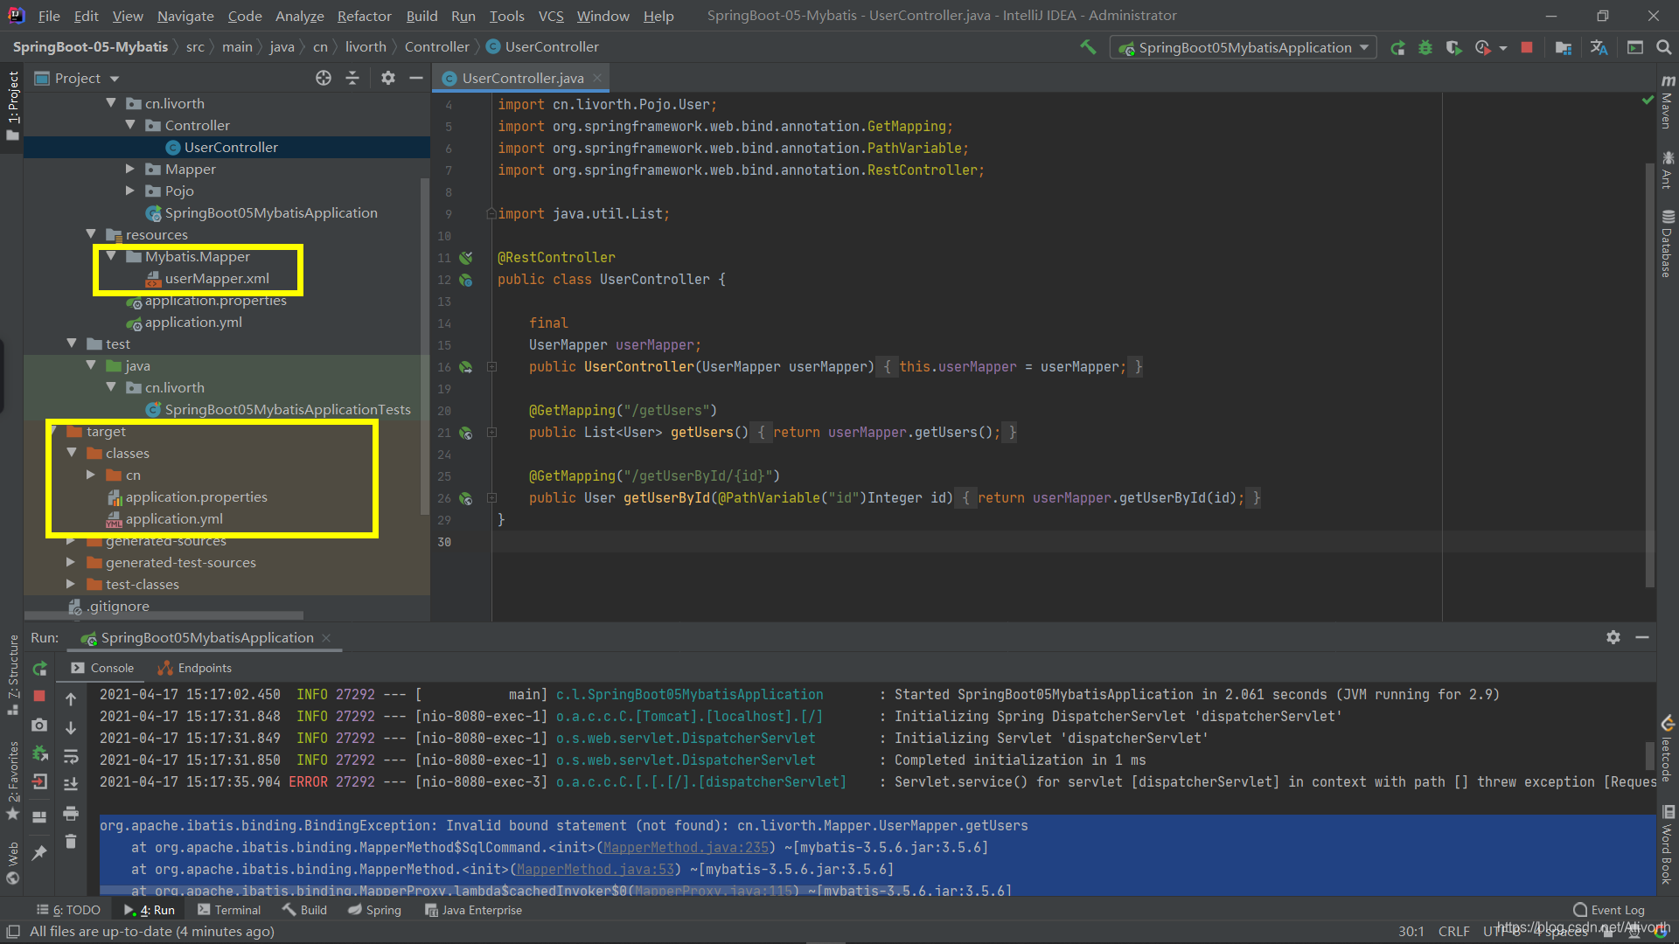This screenshot has height=944, width=1679.
Task: Select userMapper.xml in project tree
Action: (217, 278)
